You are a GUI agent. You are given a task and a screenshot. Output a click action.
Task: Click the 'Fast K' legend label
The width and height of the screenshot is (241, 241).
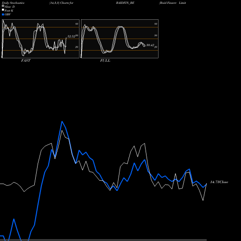(x=9, y=11)
